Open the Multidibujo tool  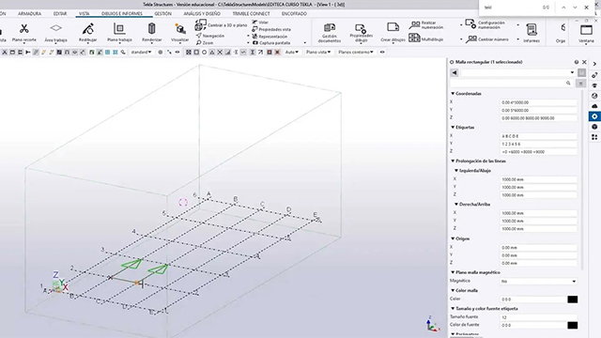(425, 38)
